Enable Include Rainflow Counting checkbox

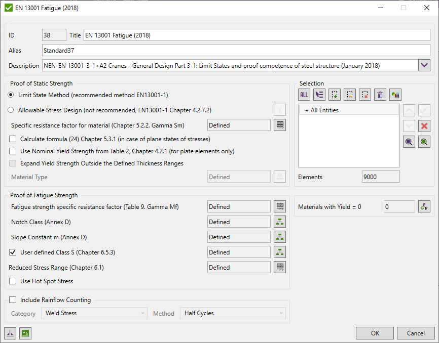pyautogui.click(x=13, y=300)
